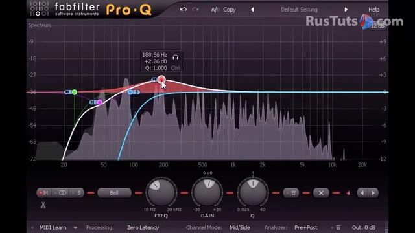Screen dimensions: 415x233
Task: Click the Q: 1.000 value in tooltip
Action: coord(156,68)
